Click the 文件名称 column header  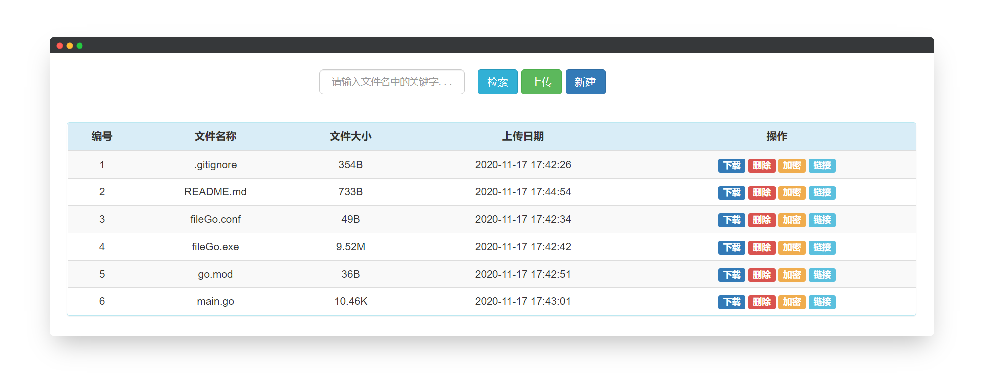pos(215,136)
